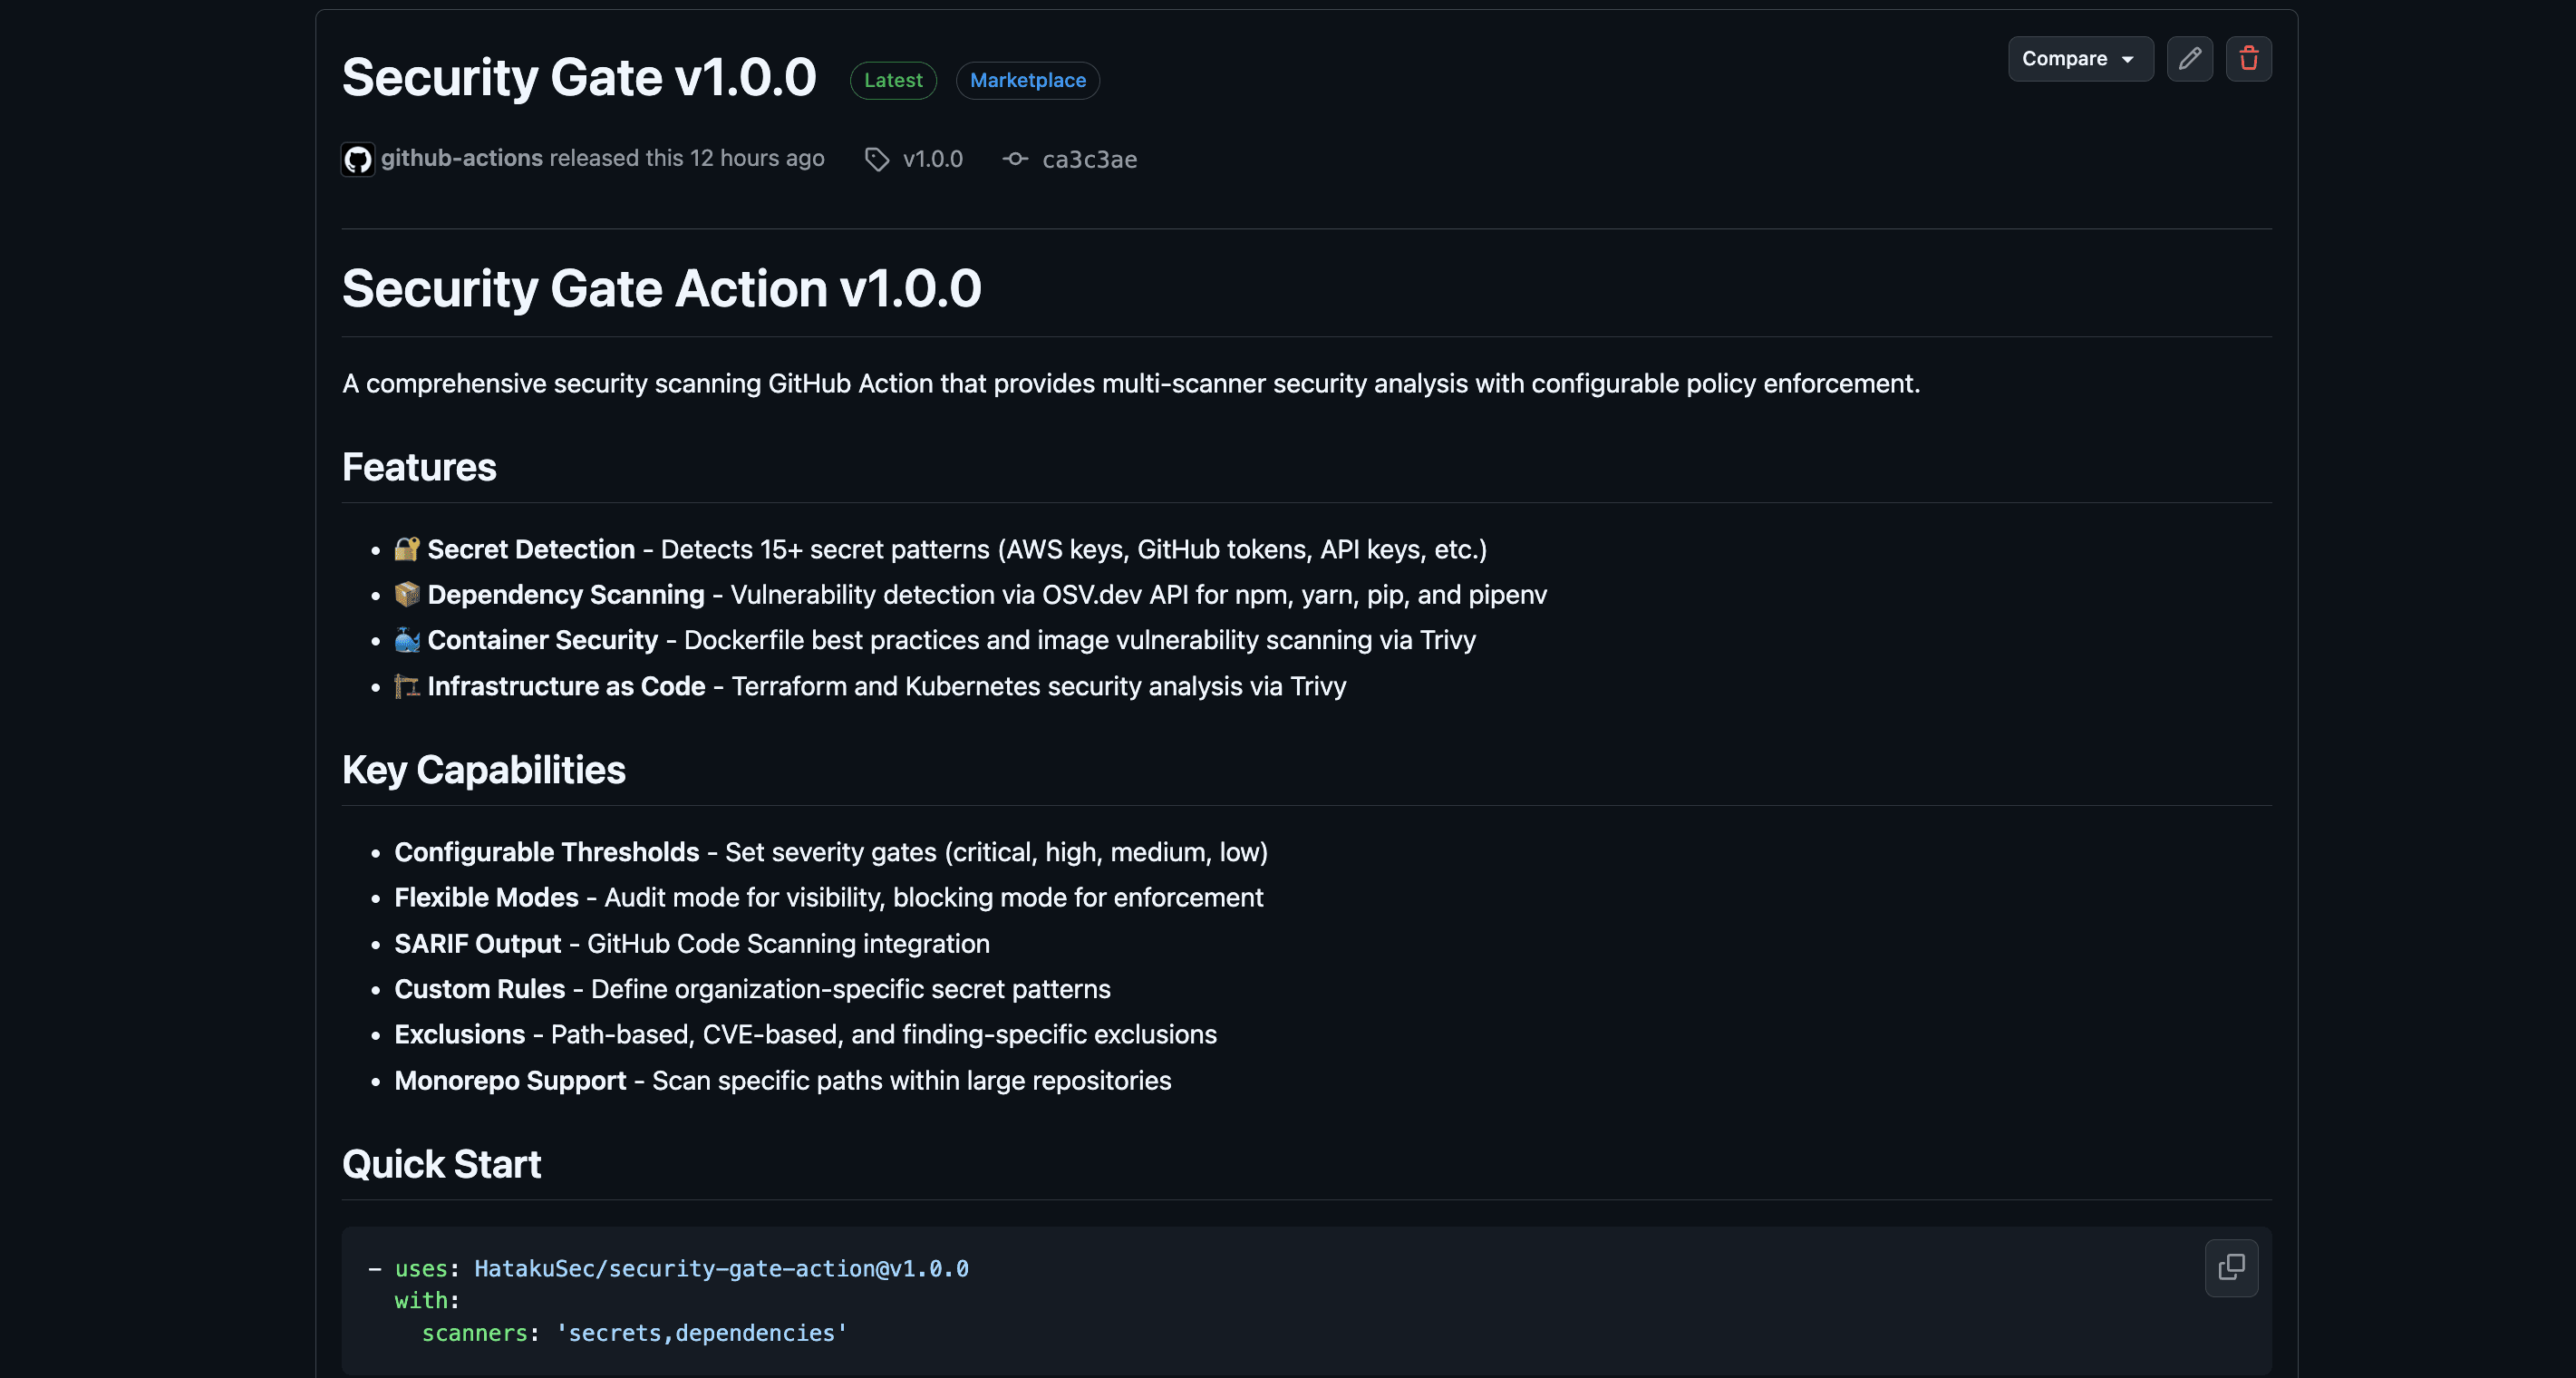
Task: Click the github-actions author name
Action: (x=462, y=158)
